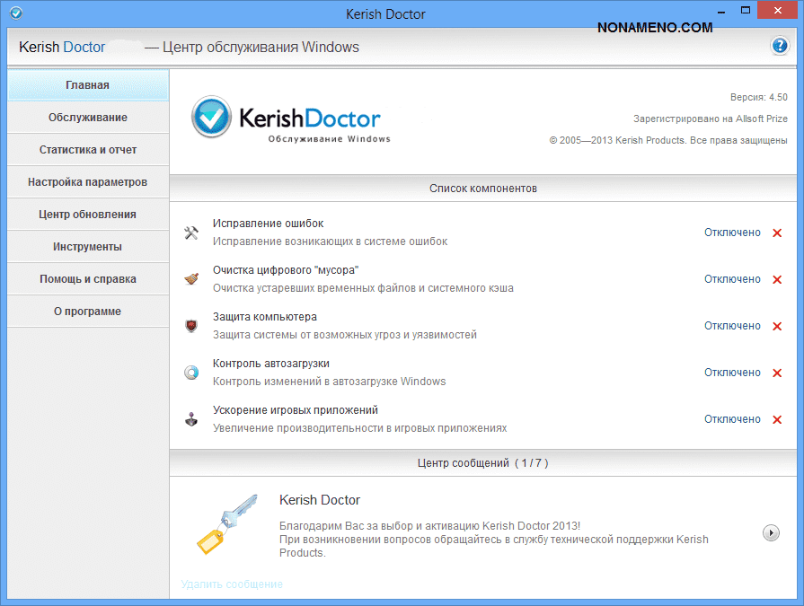Click the joystick icon for Ускорение игровых приложений
This screenshot has width=804, height=606.
click(191, 419)
